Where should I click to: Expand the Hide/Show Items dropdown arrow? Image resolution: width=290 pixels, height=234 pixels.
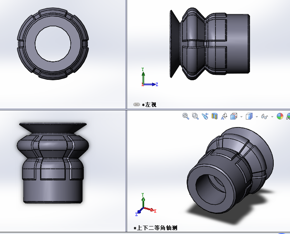(272, 117)
